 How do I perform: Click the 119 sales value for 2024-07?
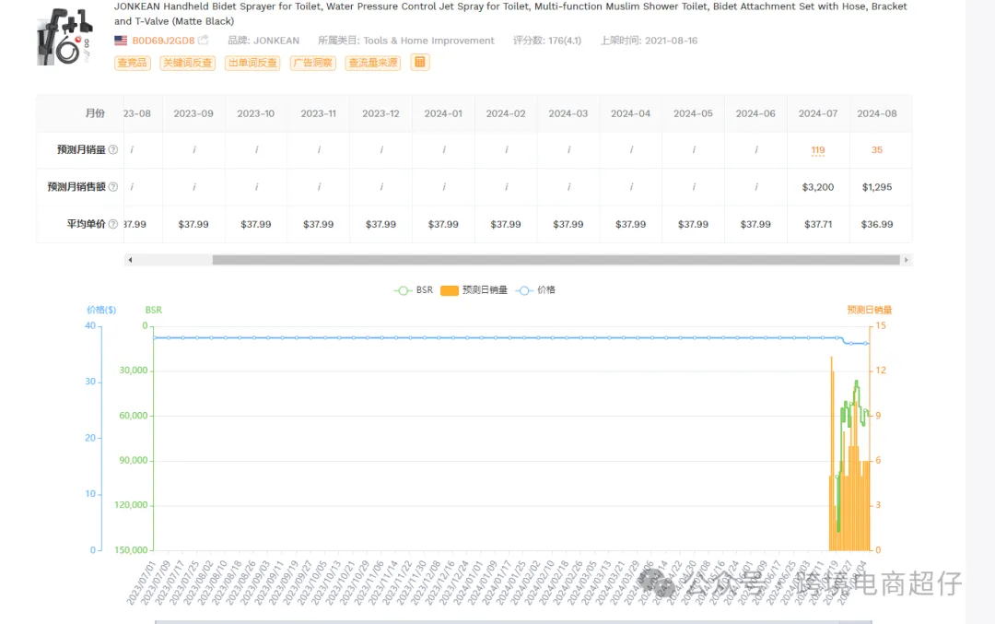(817, 150)
